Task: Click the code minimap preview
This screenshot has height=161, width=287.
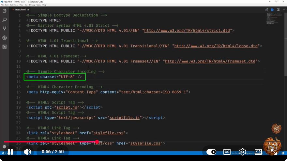Action: pos(274,18)
